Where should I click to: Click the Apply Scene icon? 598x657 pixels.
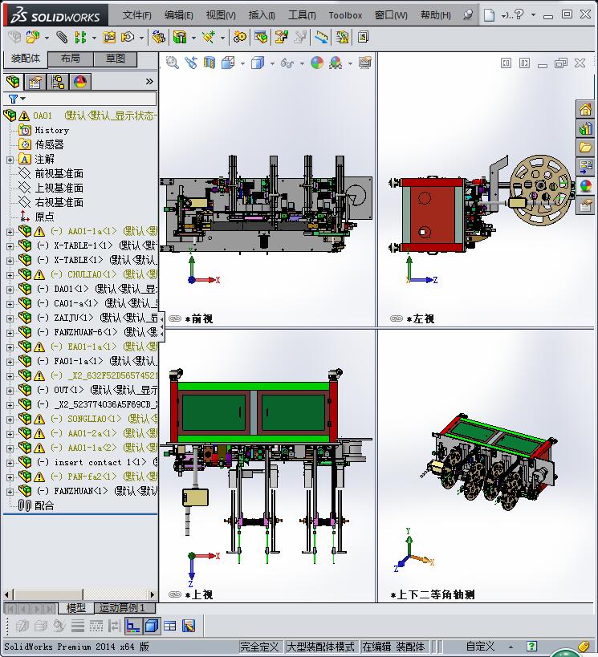pyautogui.click(x=336, y=63)
